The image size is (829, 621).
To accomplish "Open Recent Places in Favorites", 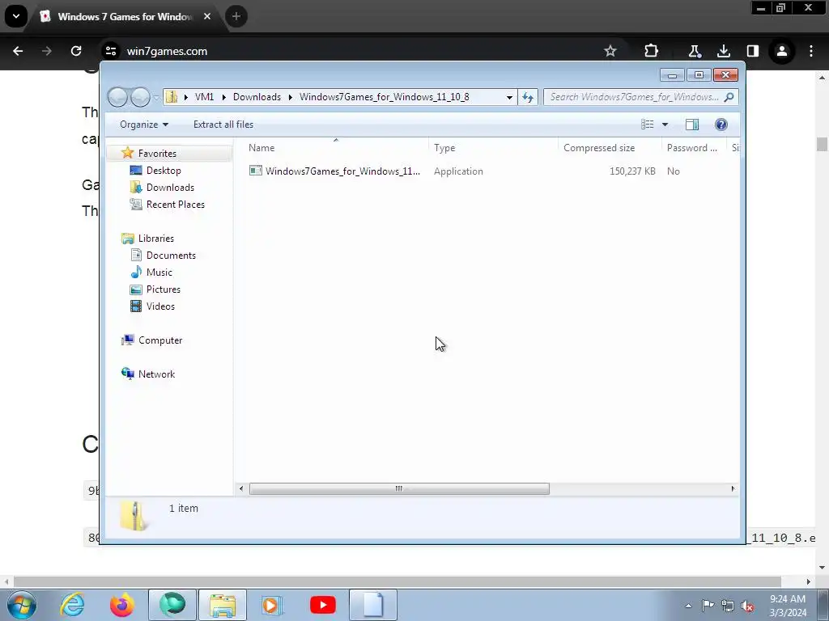I will click(x=176, y=205).
